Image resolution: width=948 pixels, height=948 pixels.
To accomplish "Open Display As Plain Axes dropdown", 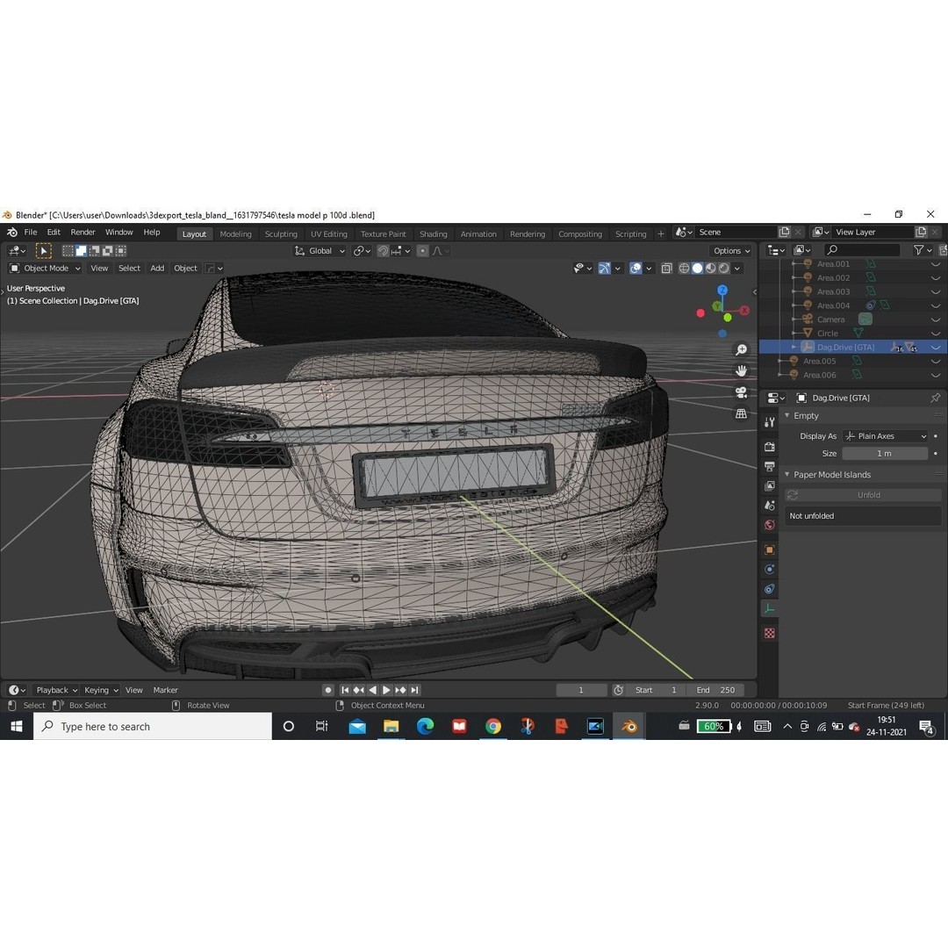I will click(885, 436).
